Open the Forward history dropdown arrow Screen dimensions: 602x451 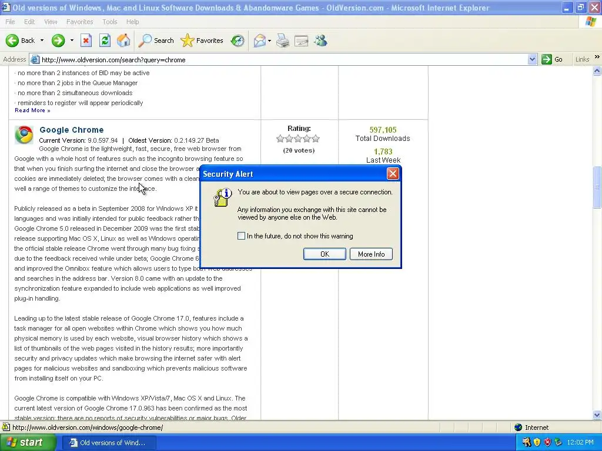pos(72,41)
